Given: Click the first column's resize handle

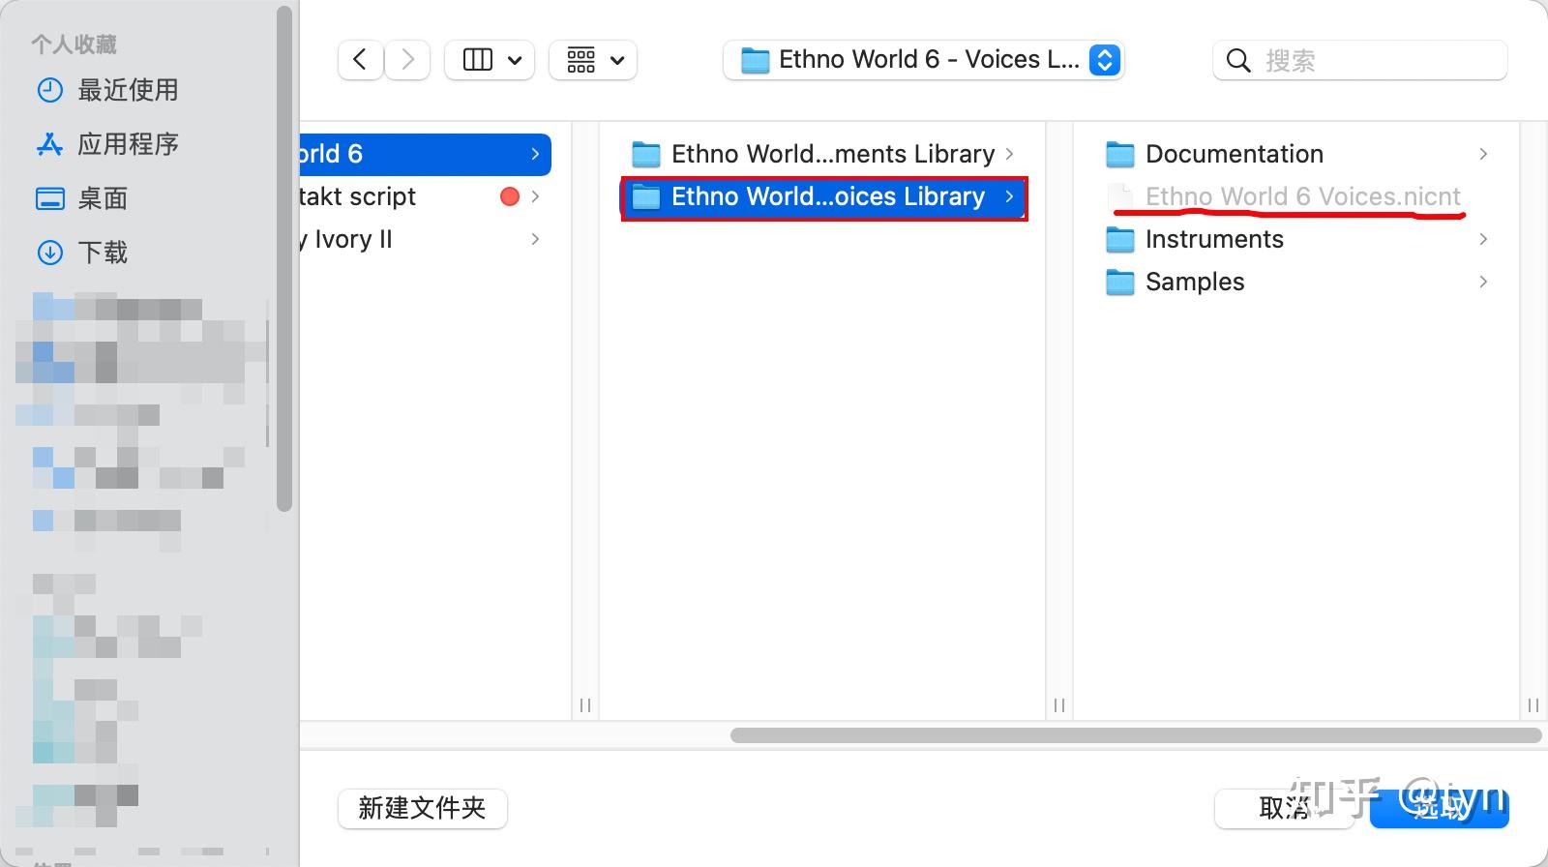Looking at the screenshot, I should click(x=585, y=705).
